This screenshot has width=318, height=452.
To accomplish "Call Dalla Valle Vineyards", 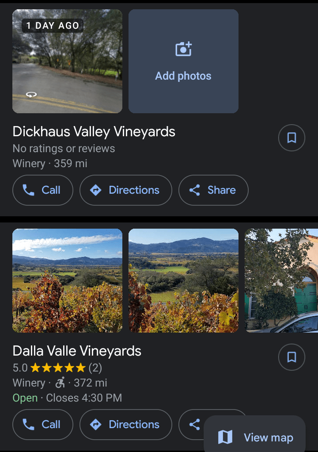I will [42, 425].
